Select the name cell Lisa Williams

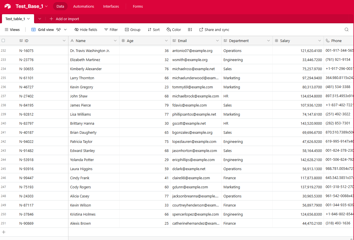coord(94,114)
